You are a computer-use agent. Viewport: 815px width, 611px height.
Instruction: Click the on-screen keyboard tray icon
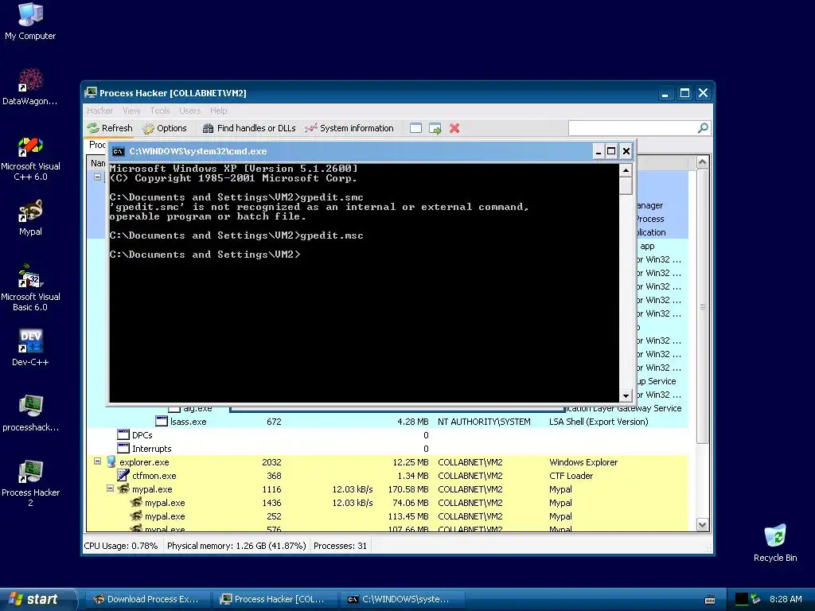tap(710, 600)
